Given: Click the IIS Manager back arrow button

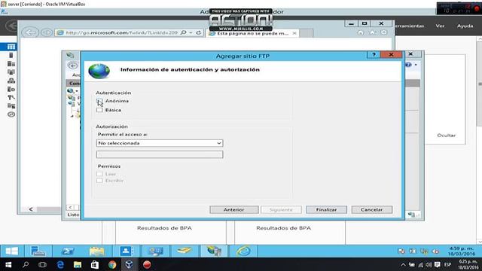Looking at the screenshot, I should [73, 65].
